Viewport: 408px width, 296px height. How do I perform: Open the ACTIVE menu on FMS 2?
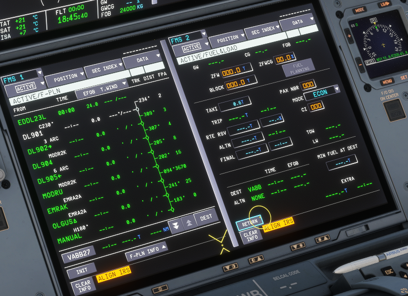pyautogui.click(x=191, y=48)
